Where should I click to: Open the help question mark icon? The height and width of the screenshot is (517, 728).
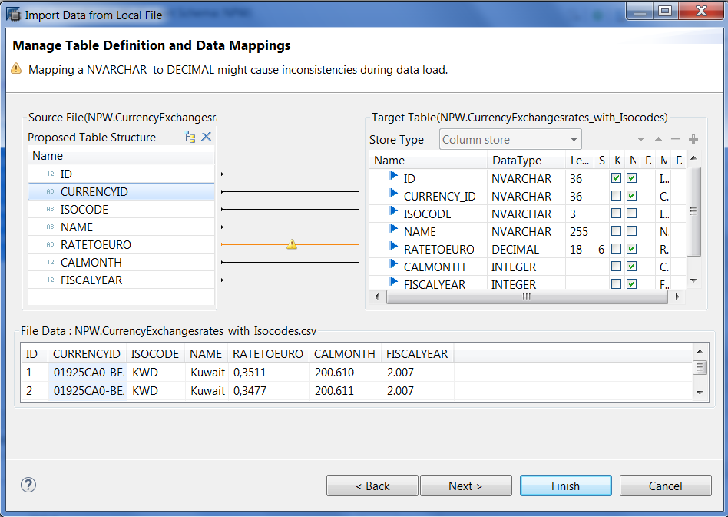tap(28, 485)
